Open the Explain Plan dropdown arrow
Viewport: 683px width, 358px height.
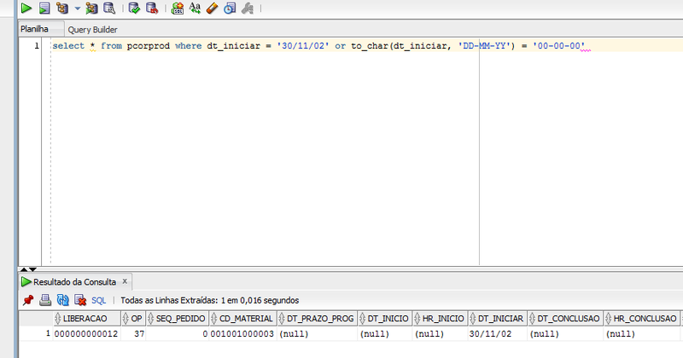(77, 9)
